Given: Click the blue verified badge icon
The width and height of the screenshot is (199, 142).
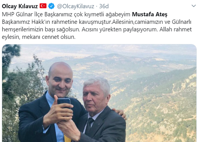Looking at the screenshot, I should (x=51, y=6).
